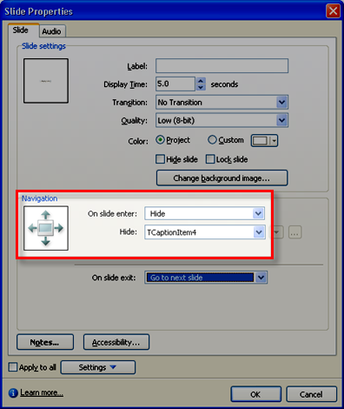Image resolution: width=344 pixels, height=409 pixels.
Task: Click the ellipsis browse button
Action: coord(294,232)
